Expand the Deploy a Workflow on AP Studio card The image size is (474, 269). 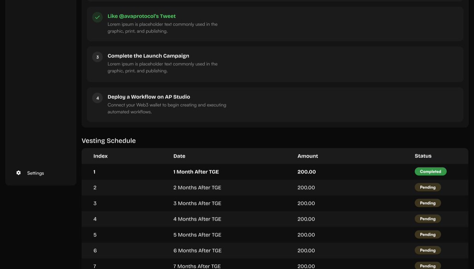coord(275,104)
